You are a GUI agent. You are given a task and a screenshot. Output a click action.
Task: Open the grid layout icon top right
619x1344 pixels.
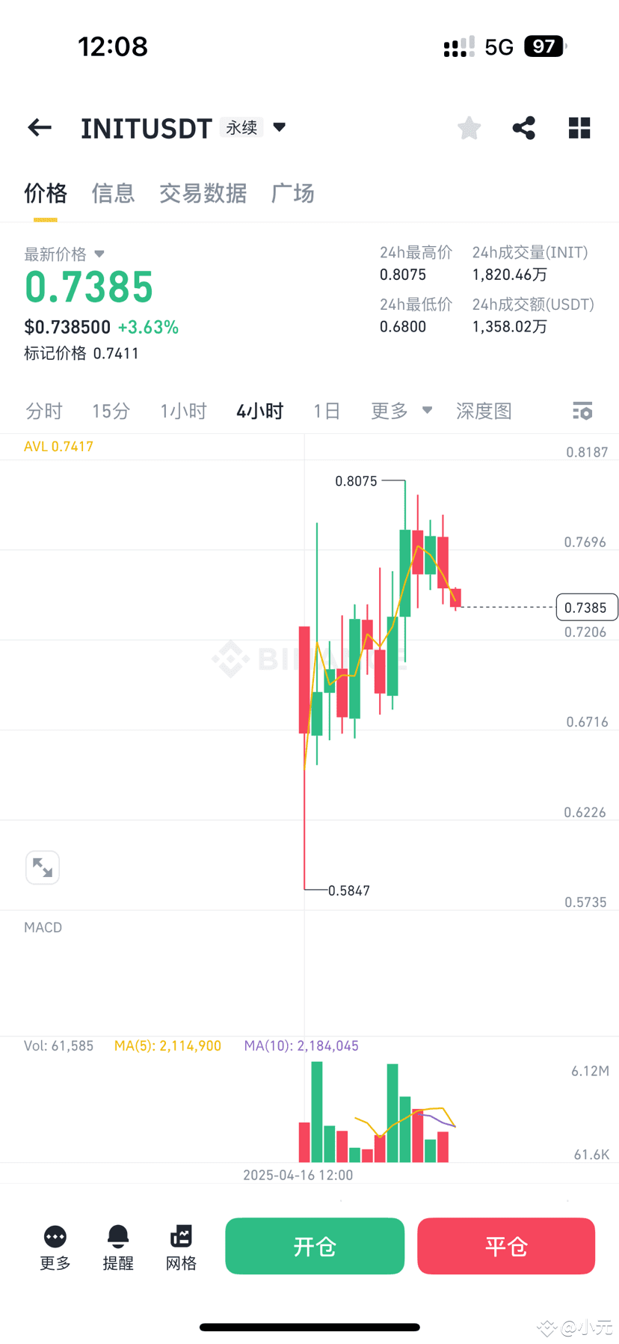click(579, 127)
